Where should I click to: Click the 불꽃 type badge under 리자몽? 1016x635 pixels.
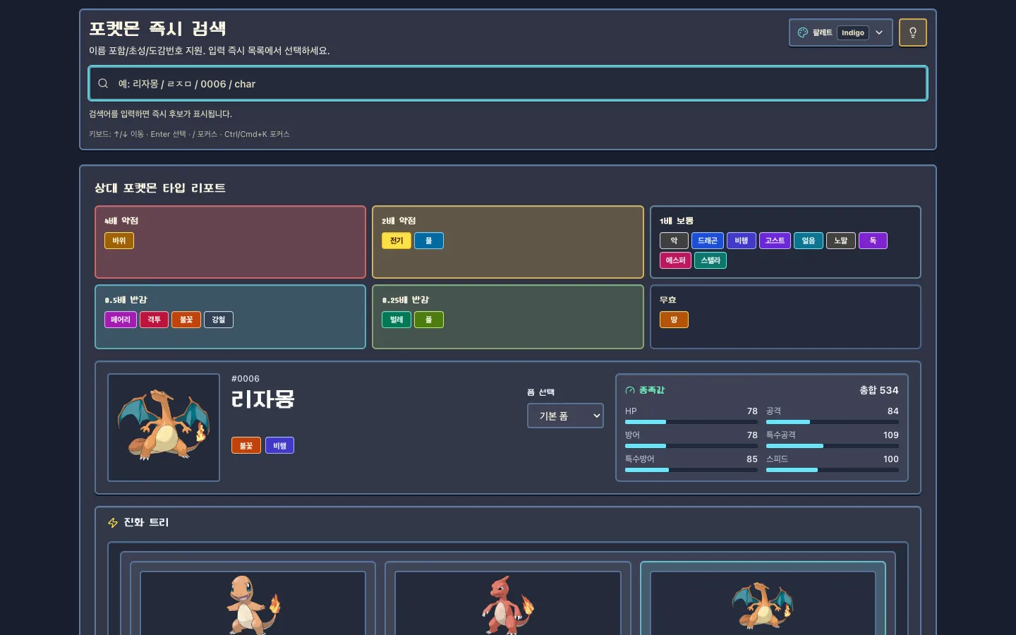(x=246, y=446)
